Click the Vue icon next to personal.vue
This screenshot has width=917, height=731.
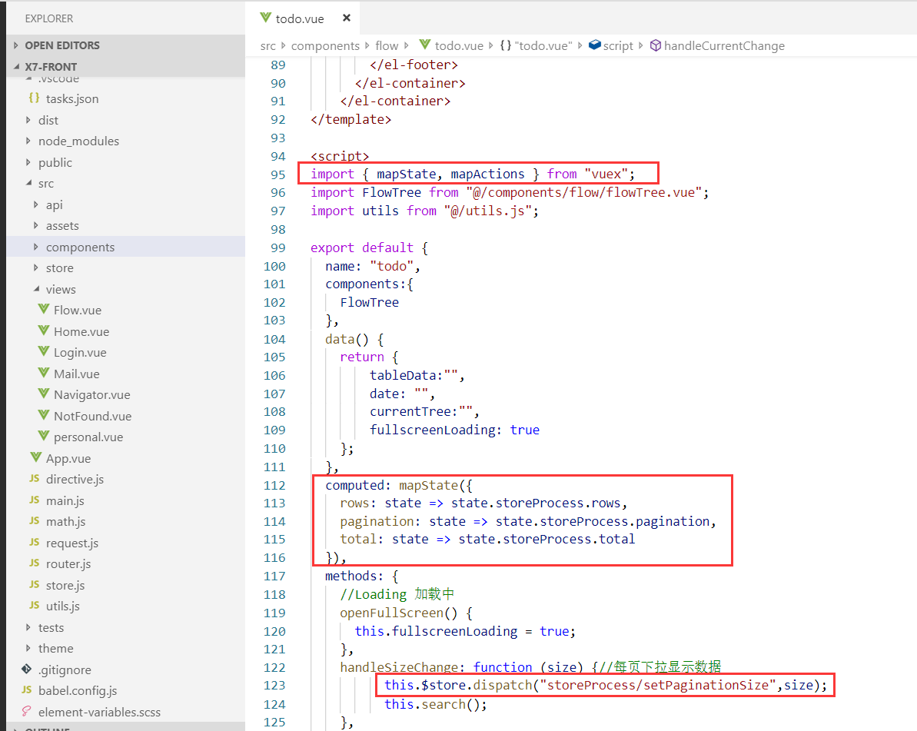tap(43, 437)
